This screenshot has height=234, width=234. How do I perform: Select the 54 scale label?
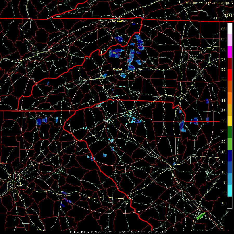click(x=223, y=59)
